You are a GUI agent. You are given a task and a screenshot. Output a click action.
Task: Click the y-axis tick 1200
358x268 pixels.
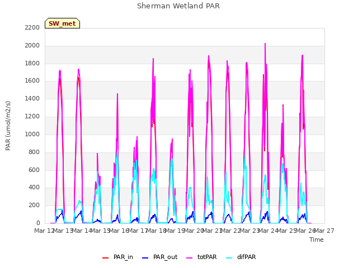tap(32, 117)
